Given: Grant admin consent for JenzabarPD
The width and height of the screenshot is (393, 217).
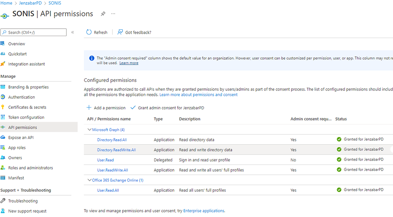Looking at the screenshot, I should pos(167,108).
